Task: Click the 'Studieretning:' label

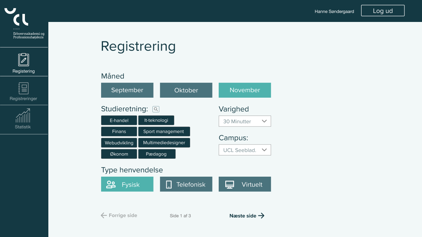Action: [x=125, y=109]
